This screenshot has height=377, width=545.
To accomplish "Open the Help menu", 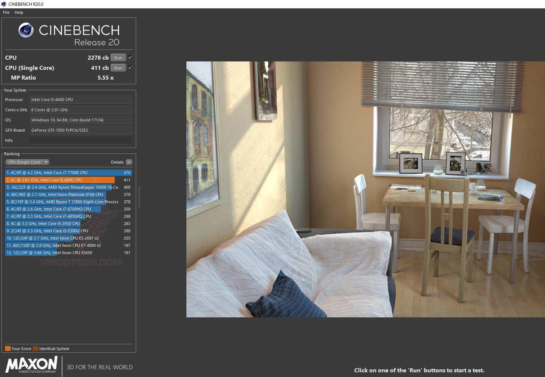I will (19, 12).
